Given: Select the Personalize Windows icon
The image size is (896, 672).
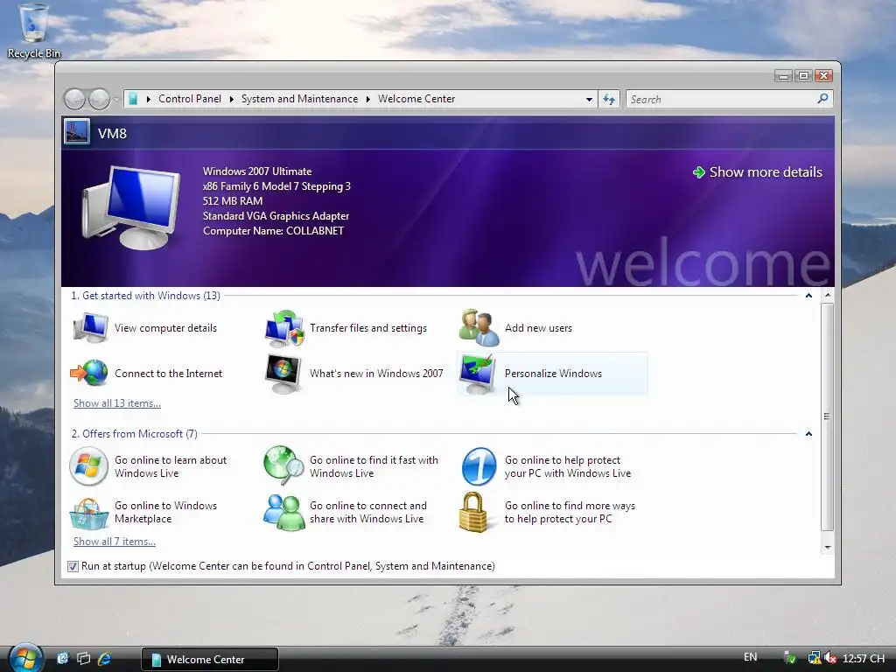Looking at the screenshot, I should tap(478, 374).
